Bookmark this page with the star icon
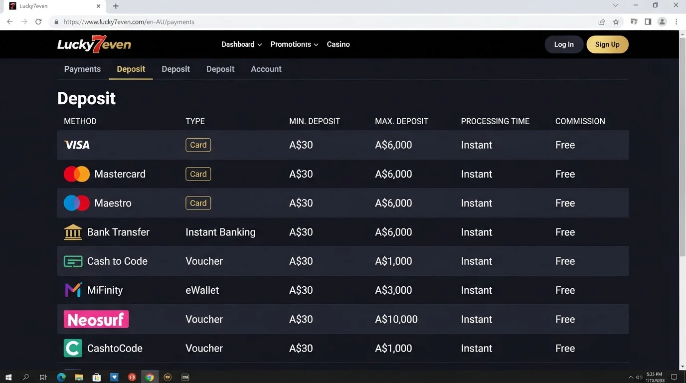The width and height of the screenshot is (686, 383). coord(616,22)
